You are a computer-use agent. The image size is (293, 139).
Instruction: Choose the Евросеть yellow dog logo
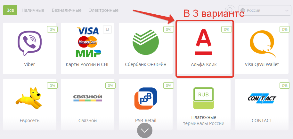pyautogui.click(x=29, y=98)
